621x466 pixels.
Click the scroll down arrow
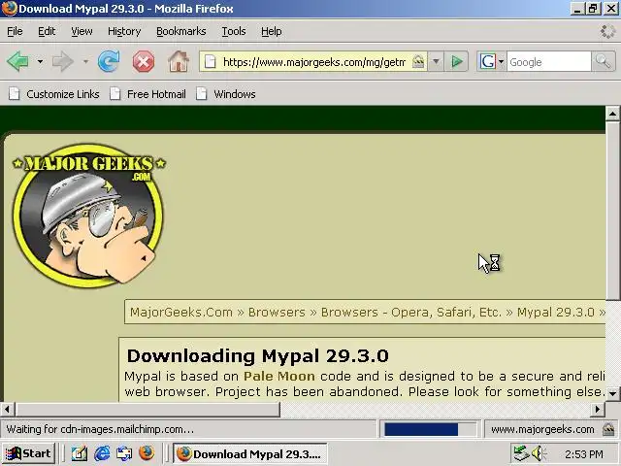pyautogui.click(x=612, y=393)
